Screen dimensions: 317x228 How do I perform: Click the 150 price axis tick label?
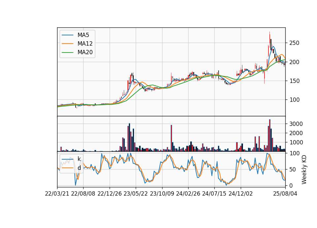tap(294, 81)
